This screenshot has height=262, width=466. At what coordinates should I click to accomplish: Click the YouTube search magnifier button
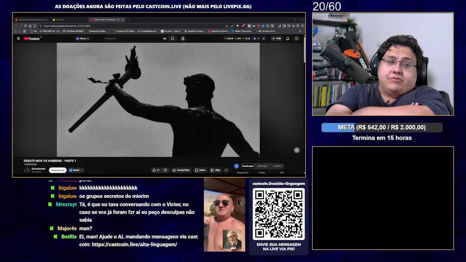point(173,39)
